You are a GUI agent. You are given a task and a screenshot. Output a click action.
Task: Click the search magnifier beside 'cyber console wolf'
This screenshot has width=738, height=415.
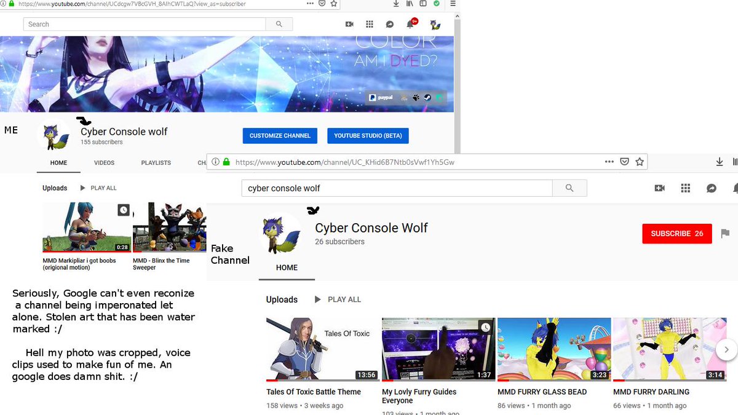(569, 188)
